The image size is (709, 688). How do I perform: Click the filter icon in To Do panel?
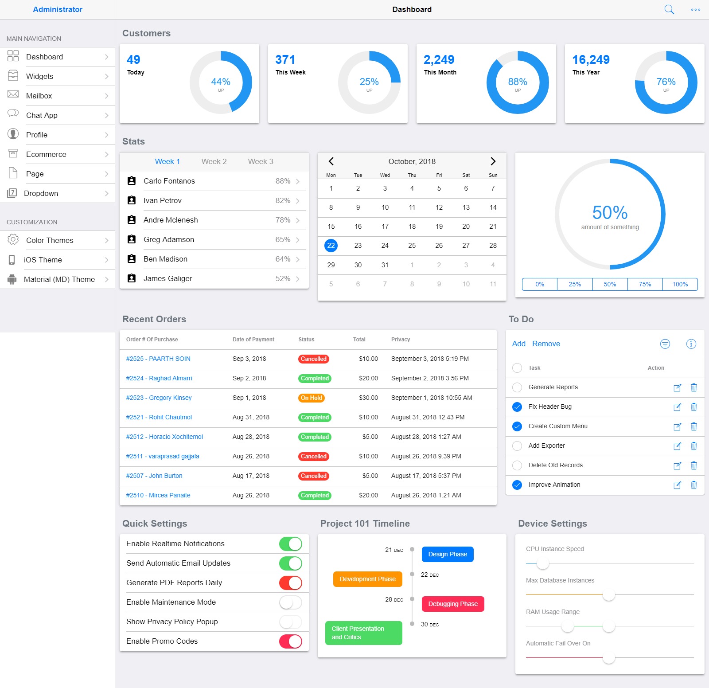click(x=665, y=344)
